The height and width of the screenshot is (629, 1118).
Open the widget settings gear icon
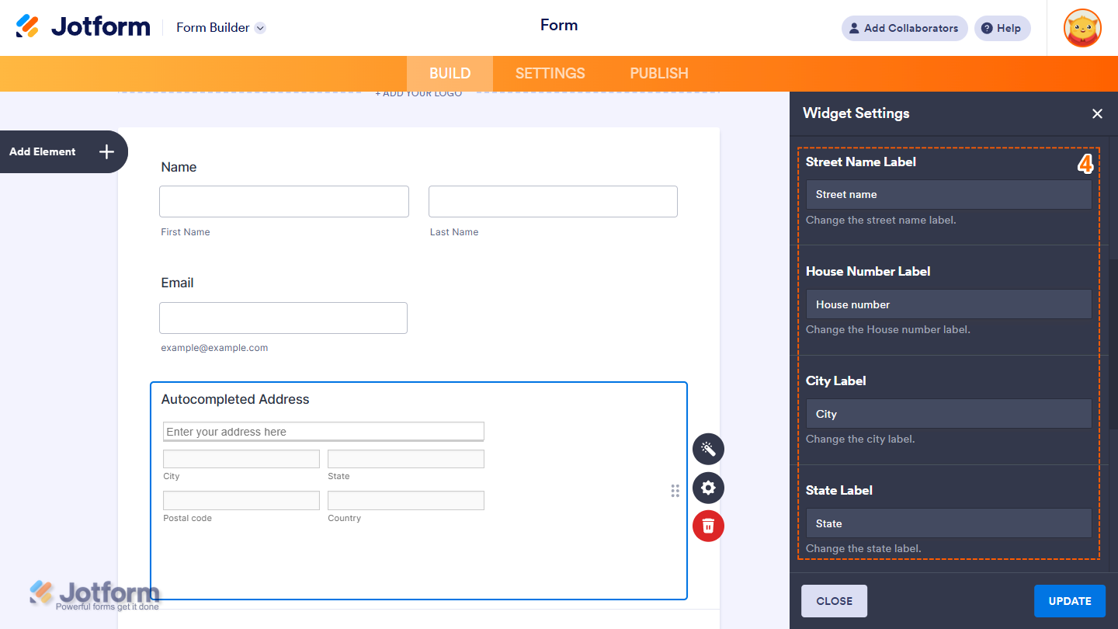(x=707, y=488)
